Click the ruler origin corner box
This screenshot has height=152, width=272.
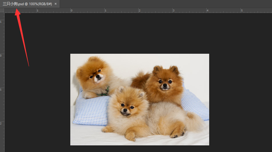click(2, 10)
